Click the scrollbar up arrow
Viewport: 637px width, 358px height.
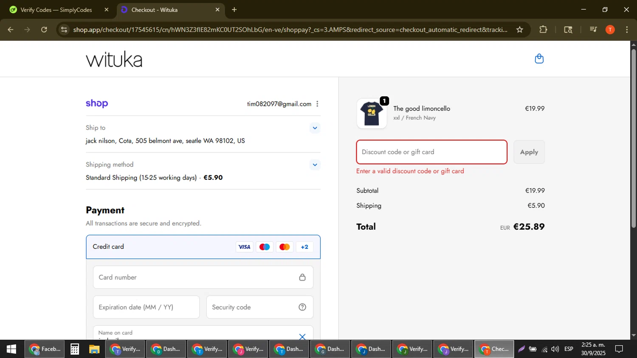pos(634,44)
